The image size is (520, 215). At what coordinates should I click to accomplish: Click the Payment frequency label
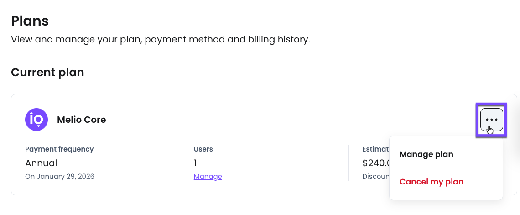click(x=59, y=149)
